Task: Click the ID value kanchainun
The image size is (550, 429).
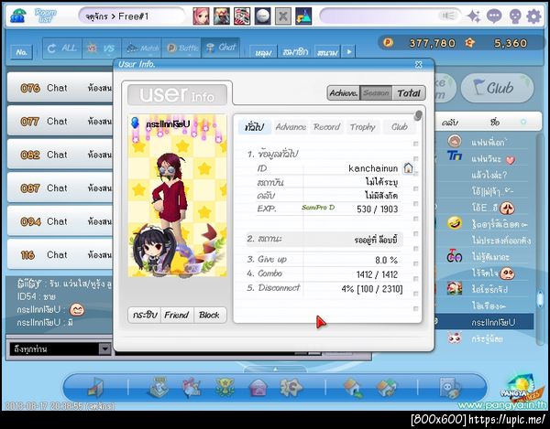Action: [x=373, y=168]
